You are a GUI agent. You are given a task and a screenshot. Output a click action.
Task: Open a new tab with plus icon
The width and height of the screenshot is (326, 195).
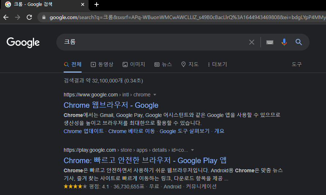point(97,4)
